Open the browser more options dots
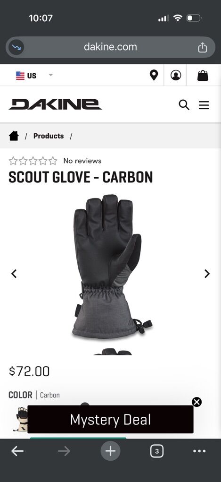This screenshot has height=482, width=221. pyautogui.click(x=199, y=451)
